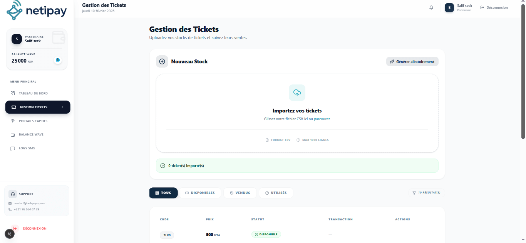Switch to the Vendus filter tab
The height and width of the screenshot is (243, 526).
240,193
